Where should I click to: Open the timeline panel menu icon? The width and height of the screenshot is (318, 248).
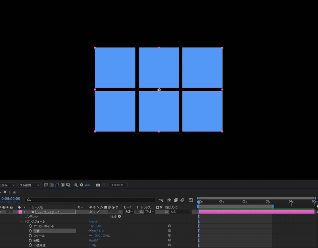[14, 192]
